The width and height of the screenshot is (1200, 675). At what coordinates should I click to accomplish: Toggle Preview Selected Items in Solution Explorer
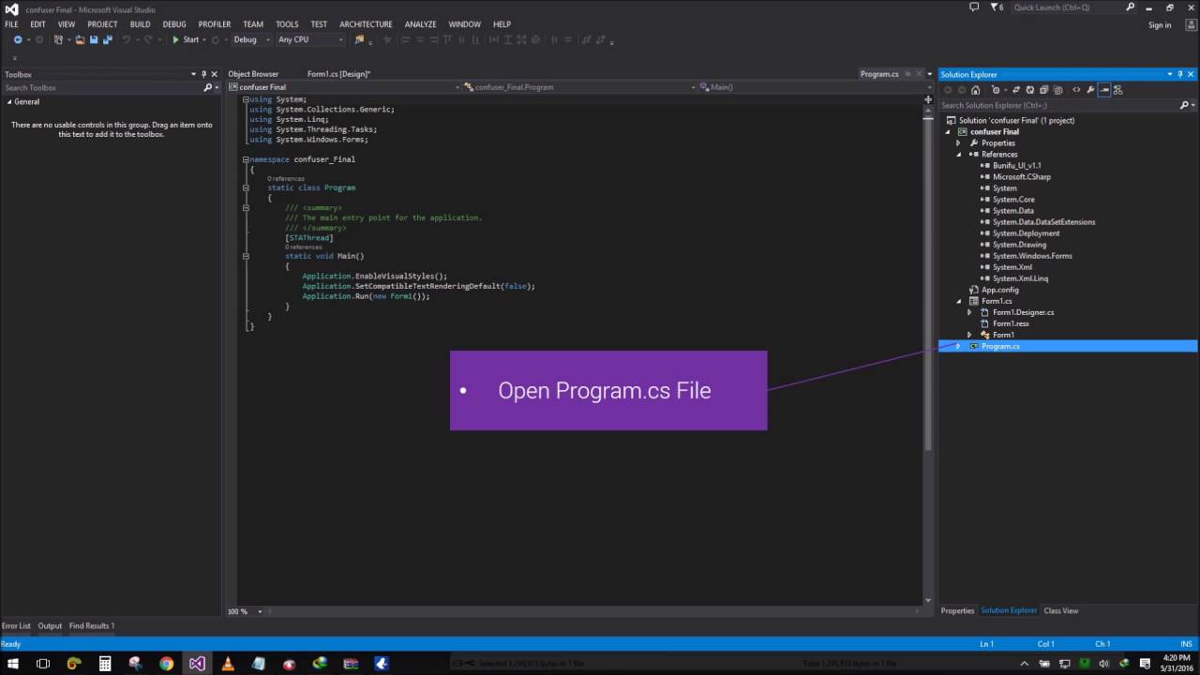[1104, 90]
